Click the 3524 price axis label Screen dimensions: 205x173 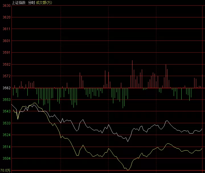(7, 135)
